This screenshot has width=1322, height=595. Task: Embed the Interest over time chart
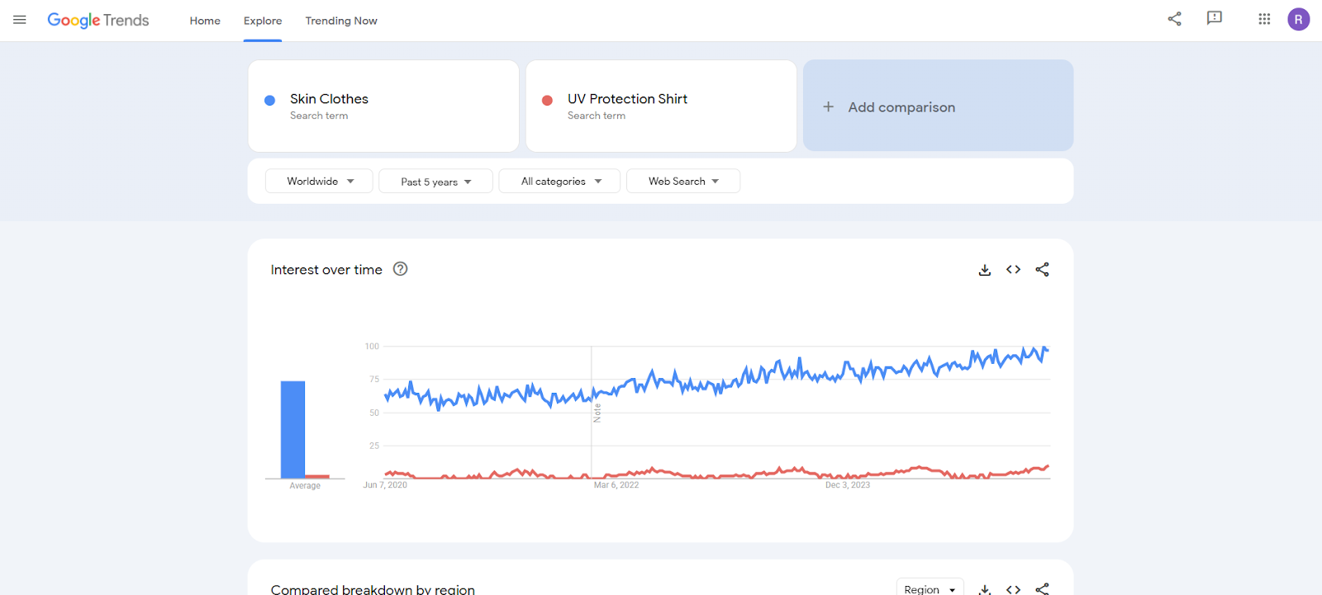point(1014,270)
